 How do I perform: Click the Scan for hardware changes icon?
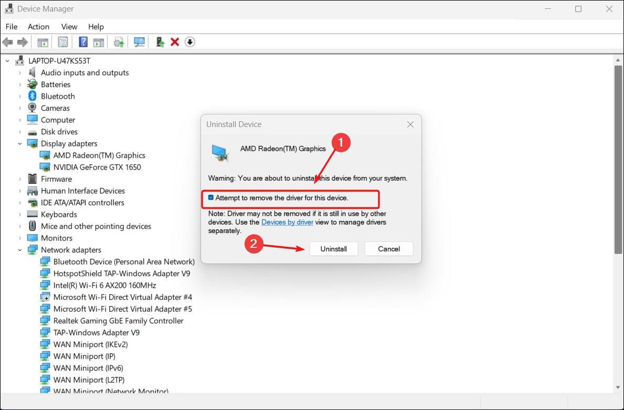point(139,42)
